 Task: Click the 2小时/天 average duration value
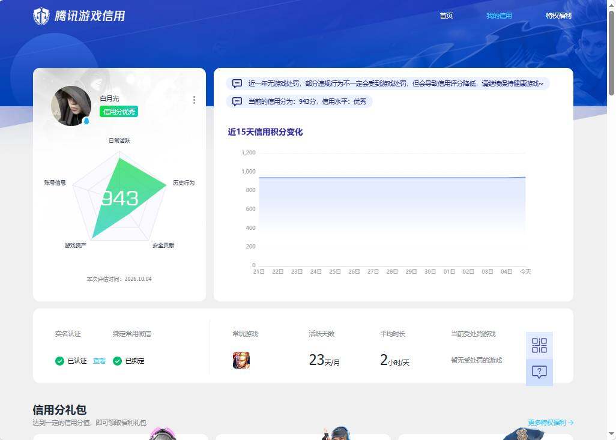(394, 360)
